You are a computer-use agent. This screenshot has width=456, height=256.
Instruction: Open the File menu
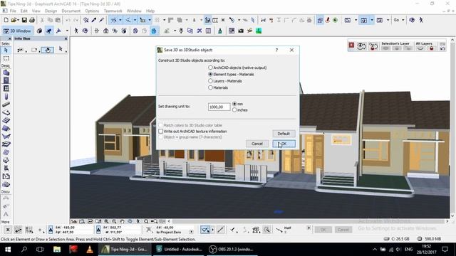pyautogui.click(x=13, y=11)
